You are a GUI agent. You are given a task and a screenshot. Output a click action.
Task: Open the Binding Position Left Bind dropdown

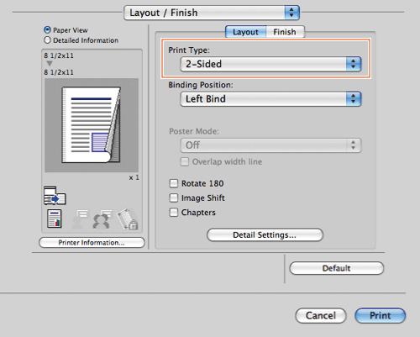[x=270, y=99]
